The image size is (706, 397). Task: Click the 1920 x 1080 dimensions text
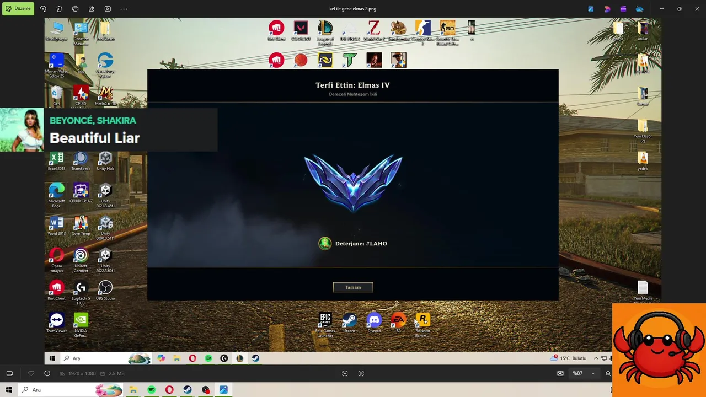[82, 373]
